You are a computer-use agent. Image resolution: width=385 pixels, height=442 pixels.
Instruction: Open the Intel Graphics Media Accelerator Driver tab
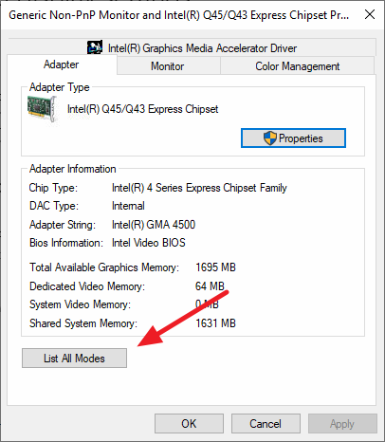[x=192, y=47]
